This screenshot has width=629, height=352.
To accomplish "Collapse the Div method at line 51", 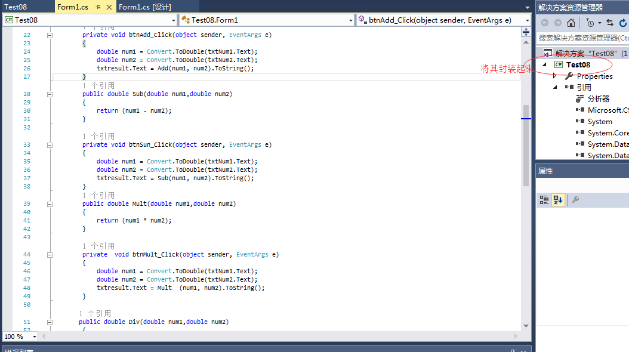I will pyautogui.click(x=50, y=322).
